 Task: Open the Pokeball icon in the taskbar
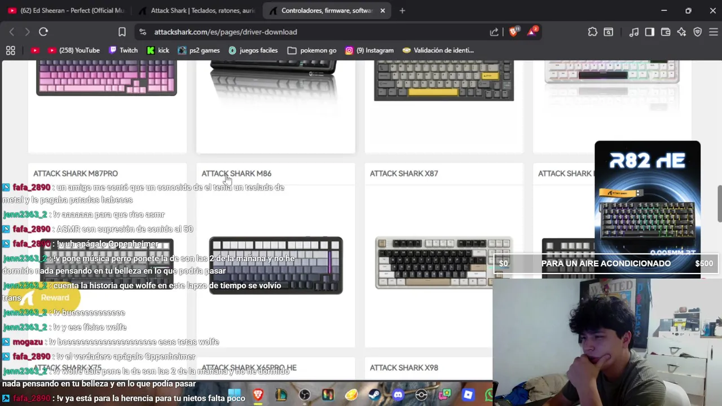click(x=421, y=394)
